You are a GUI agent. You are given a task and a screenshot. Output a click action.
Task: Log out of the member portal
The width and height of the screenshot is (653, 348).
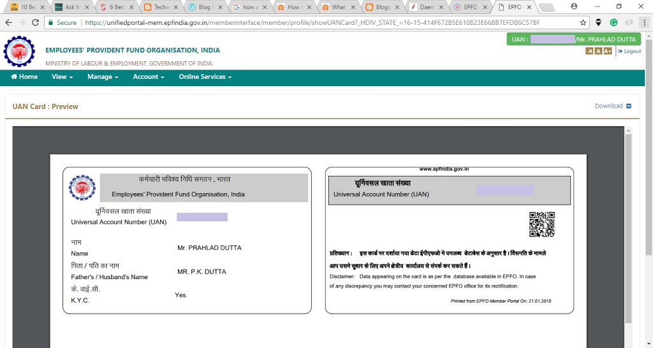click(x=629, y=51)
